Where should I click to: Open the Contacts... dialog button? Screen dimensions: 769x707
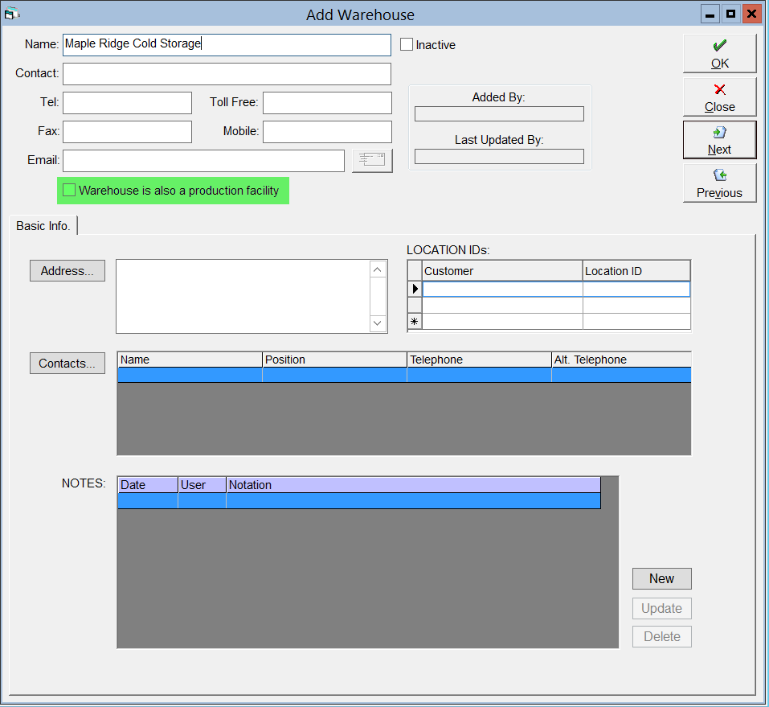[67, 364]
